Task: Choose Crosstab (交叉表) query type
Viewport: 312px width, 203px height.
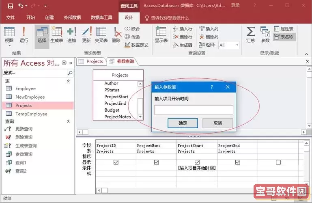Action: coord(101,35)
